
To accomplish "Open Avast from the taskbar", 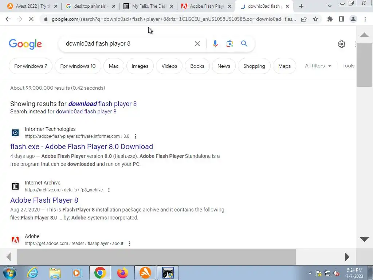I will click(x=145, y=273).
